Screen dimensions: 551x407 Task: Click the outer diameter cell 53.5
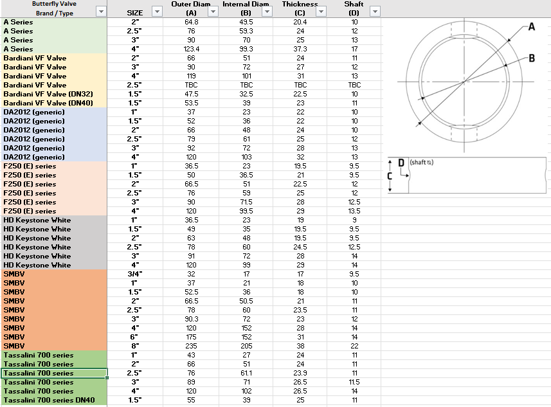[191, 103]
